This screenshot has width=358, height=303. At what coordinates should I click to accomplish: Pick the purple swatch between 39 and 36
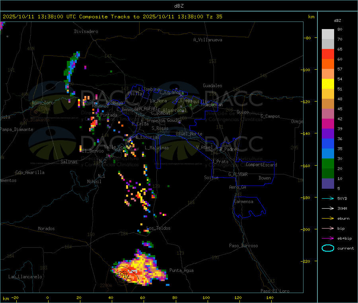click(328, 134)
